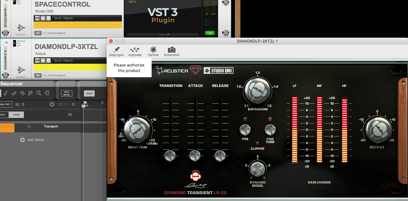Toggle EDIT MODE in Sequencer
This screenshot has width=408, height=201.
pyautogui.click(x=67, y=93)
